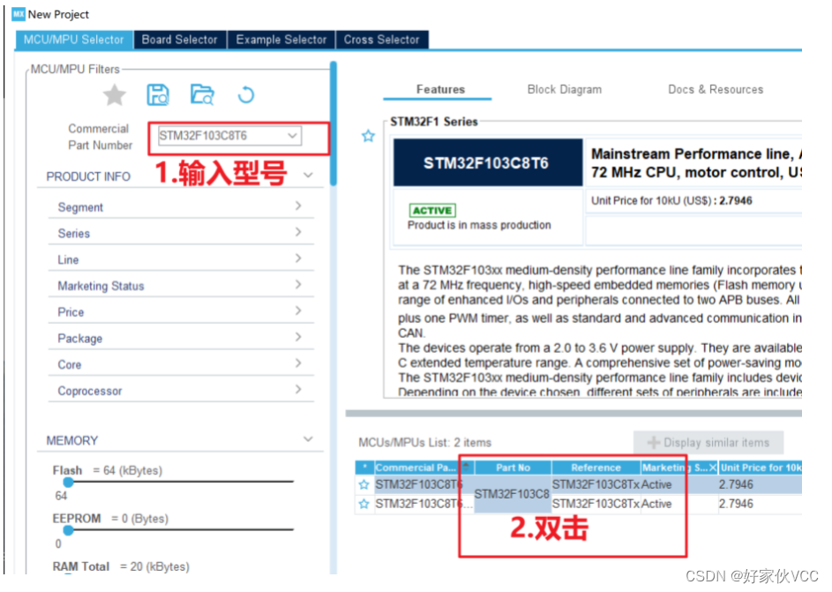Sort by Part No column header
Screen dimensions: 832x592
pos(513,468)
